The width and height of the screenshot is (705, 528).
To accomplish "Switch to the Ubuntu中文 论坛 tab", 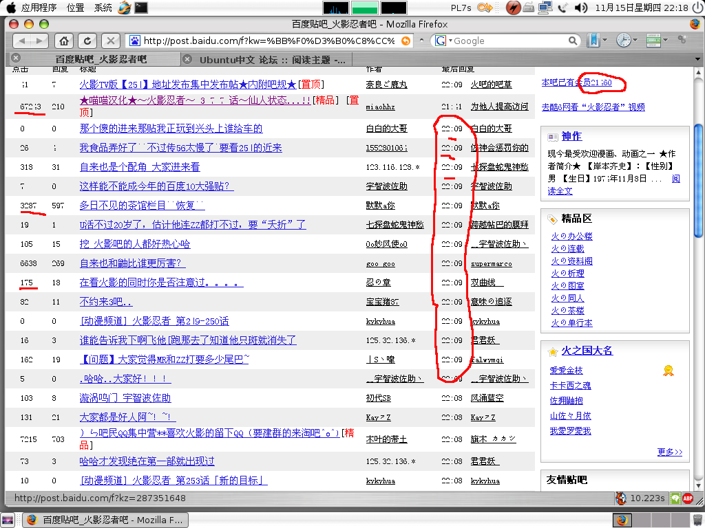I will click(x=266, y=59).
